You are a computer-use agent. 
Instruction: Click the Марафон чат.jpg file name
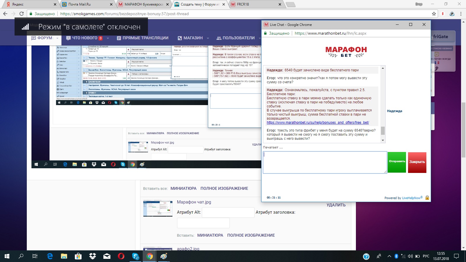[194, 202]
